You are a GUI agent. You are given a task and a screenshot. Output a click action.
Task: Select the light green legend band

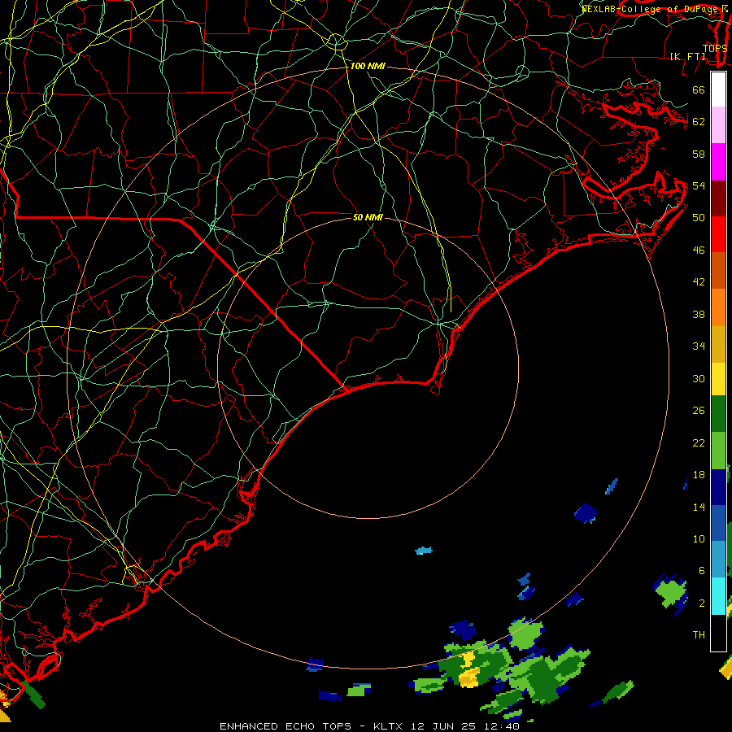click(718, 451)
